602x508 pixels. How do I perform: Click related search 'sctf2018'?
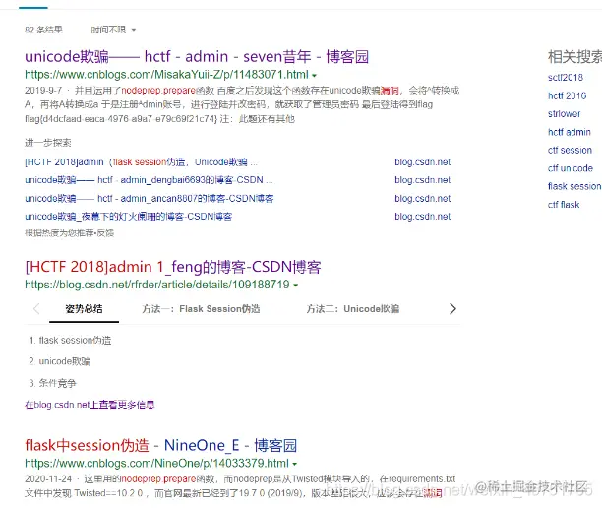click(566, 78)
